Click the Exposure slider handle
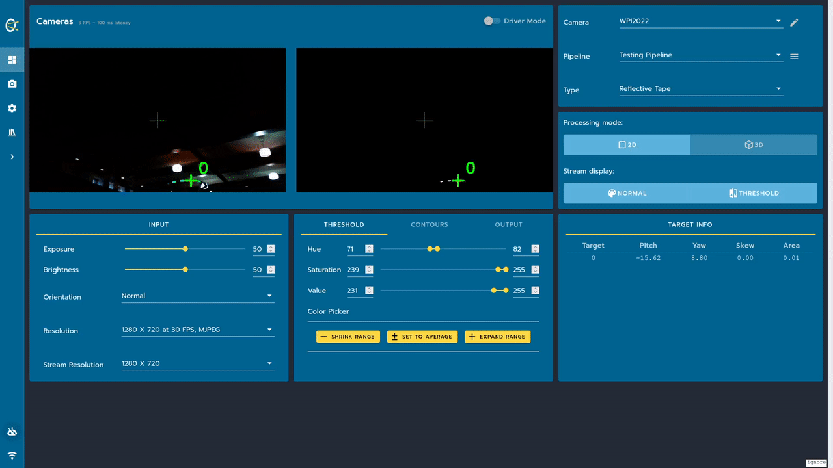 pos(185,249)
